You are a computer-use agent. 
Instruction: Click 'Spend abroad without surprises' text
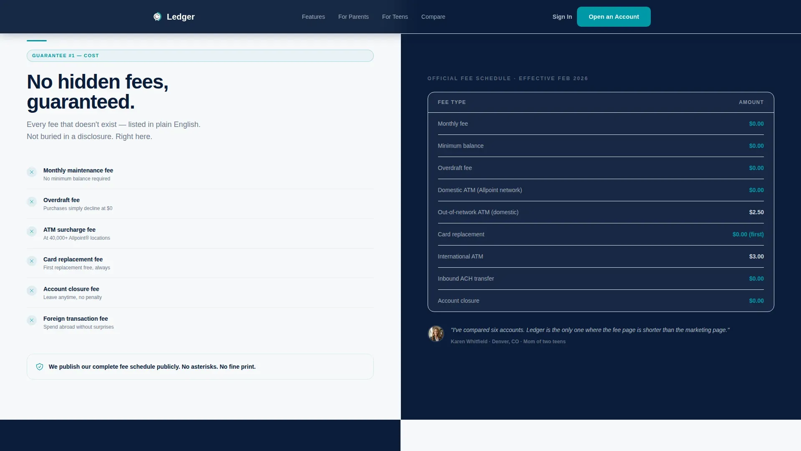coord(78,327)
